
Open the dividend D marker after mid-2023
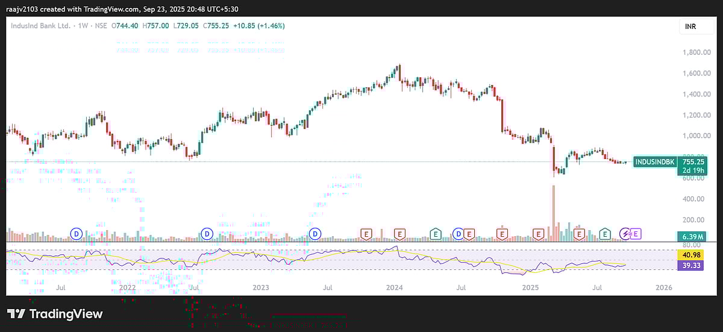coord(315,233)
